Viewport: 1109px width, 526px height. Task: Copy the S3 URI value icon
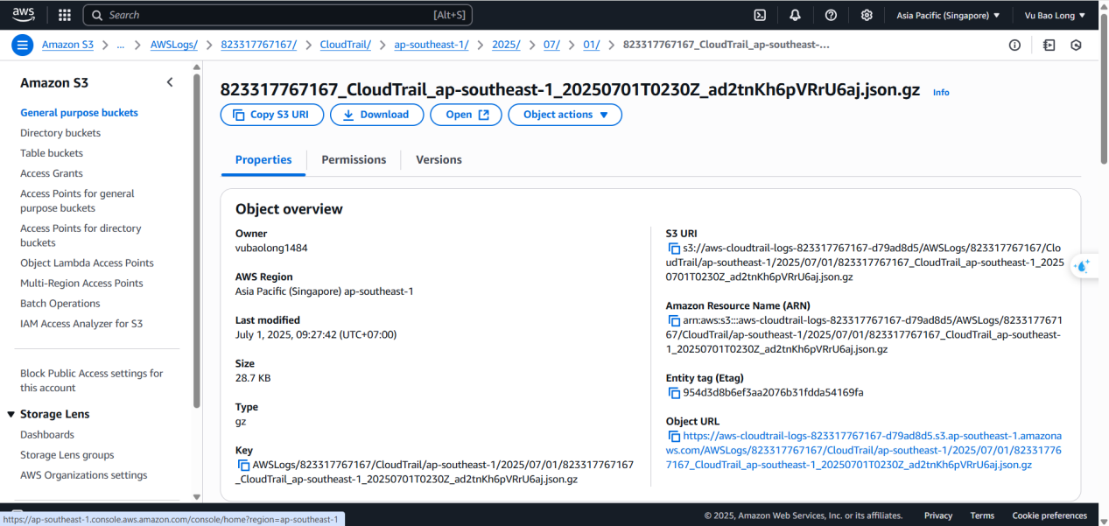(674, 249)
